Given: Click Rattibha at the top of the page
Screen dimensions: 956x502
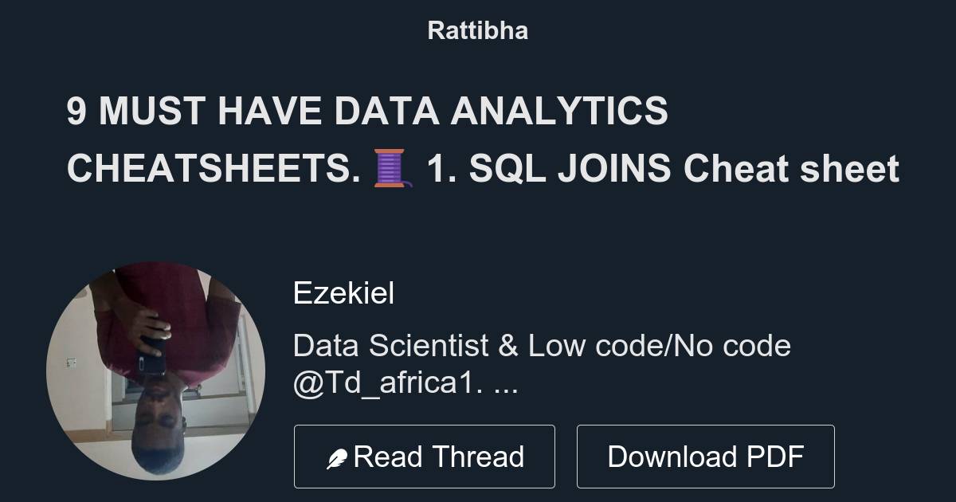Looking at the screenshot, I should coord(477,30).
